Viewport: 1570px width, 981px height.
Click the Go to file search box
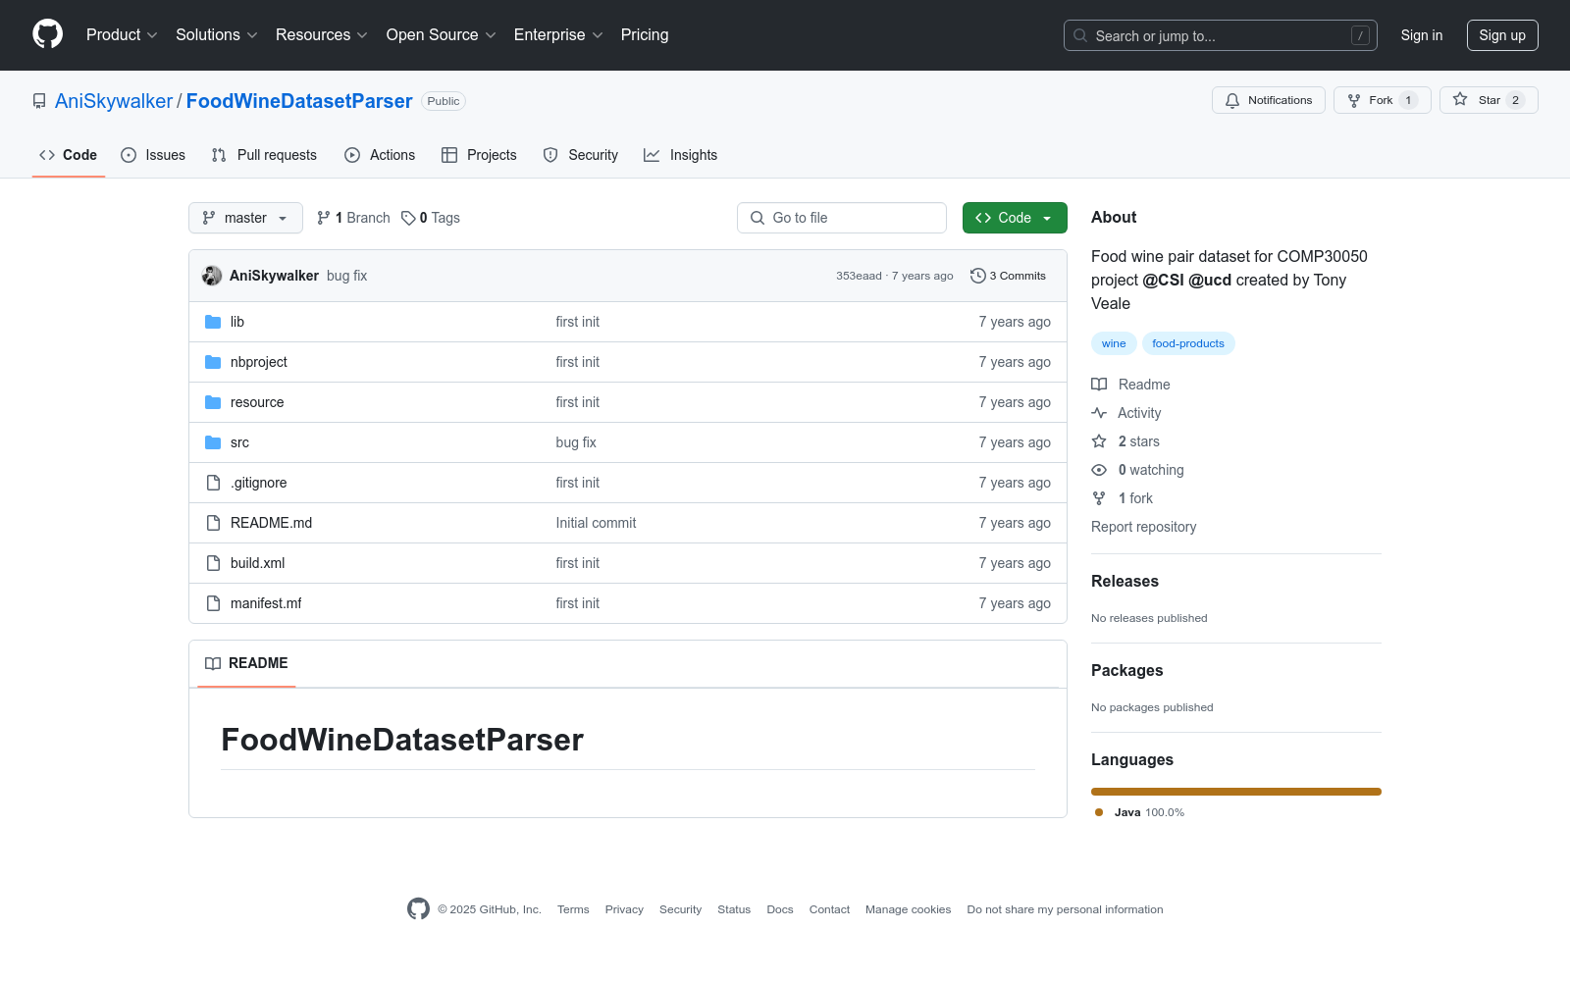[842, 218]
